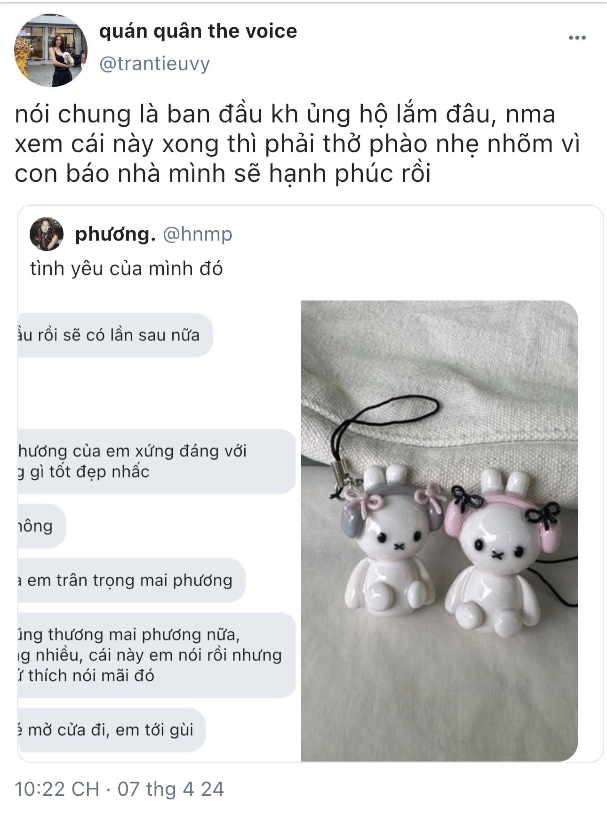Open the chat messages screenshot image

pos(157,531)
